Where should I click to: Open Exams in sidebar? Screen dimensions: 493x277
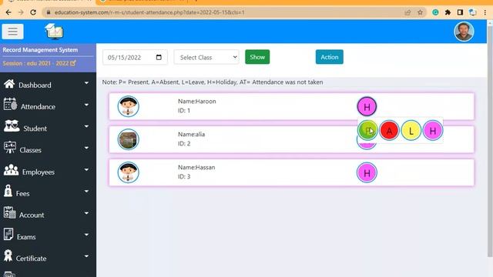(26, 237)
